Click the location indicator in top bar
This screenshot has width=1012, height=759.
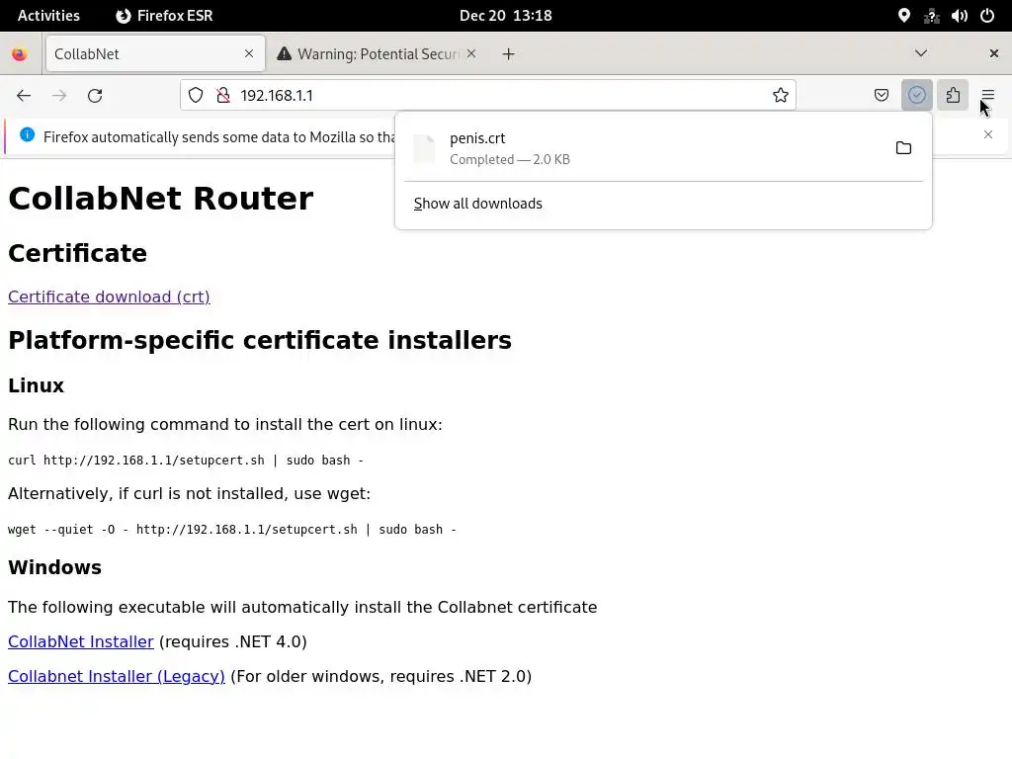coord(904,16)
